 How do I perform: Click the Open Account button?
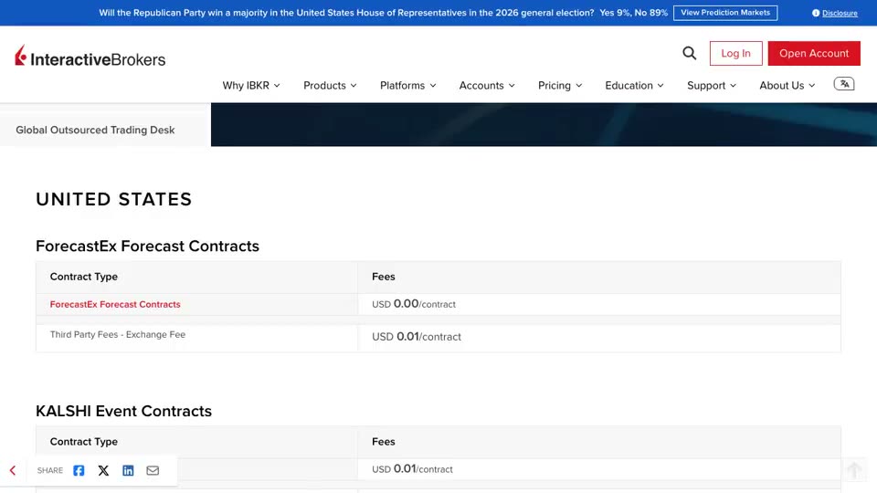(814, 53)
